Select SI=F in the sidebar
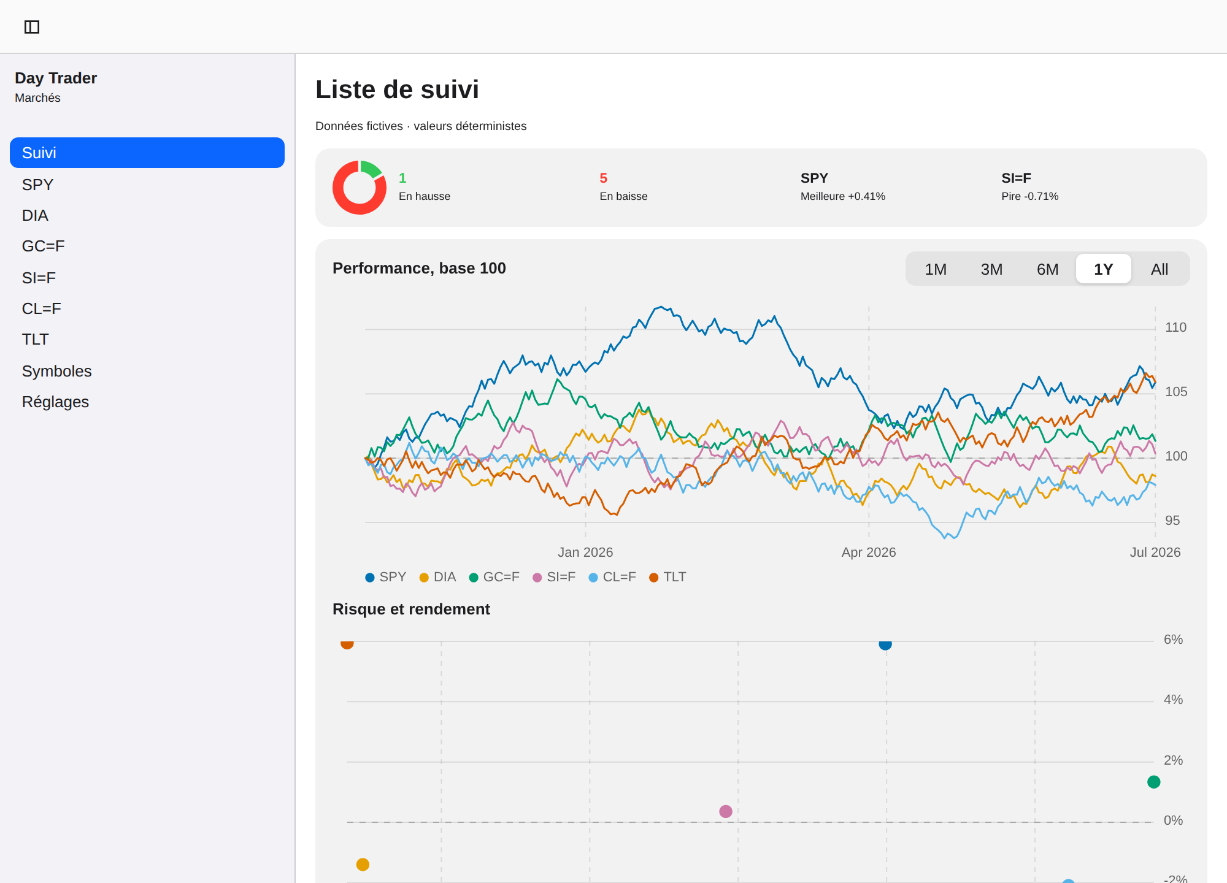The image size is (1227, 883). [x=147, y=278]
